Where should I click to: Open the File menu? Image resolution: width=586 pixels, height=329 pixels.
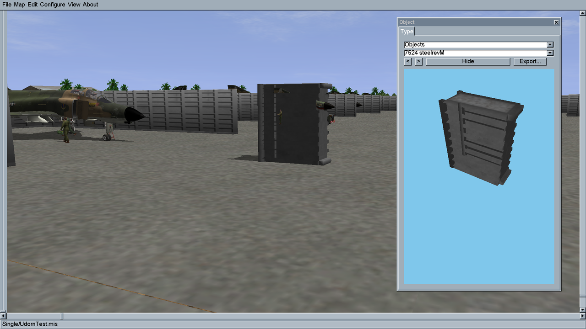click(6, 5)
